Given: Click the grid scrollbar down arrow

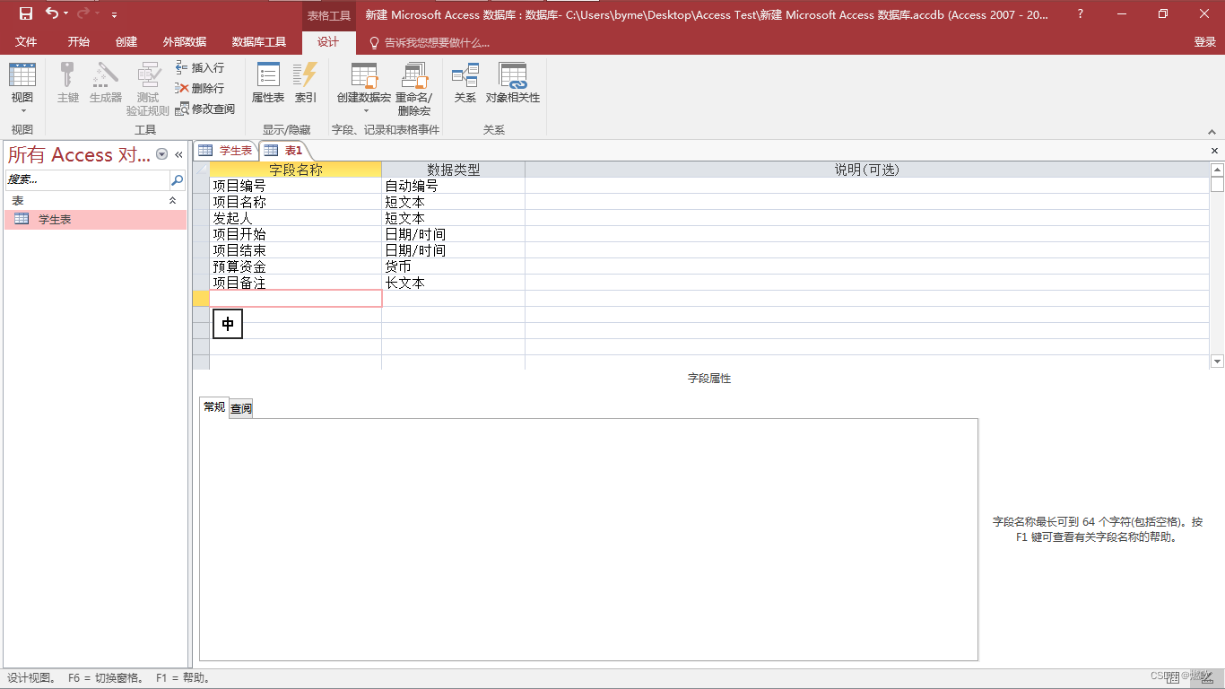Looking at the screenshot, I should (x=1217, y=362).
